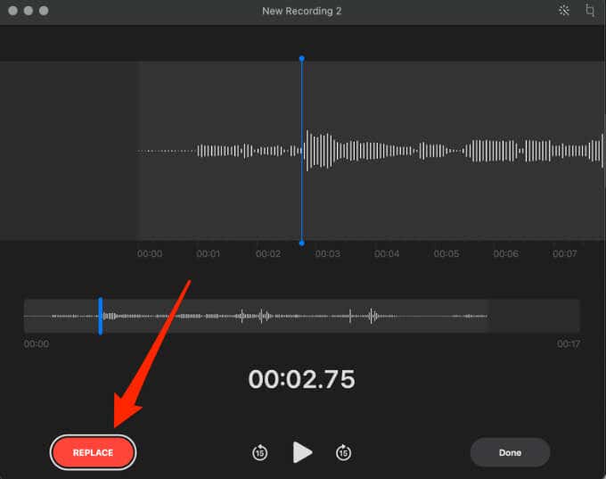The width and height of the screenshot is (606, 479).
Task: Click the 00:01 mark on the time ruler
Action: (x=209, y=254)
